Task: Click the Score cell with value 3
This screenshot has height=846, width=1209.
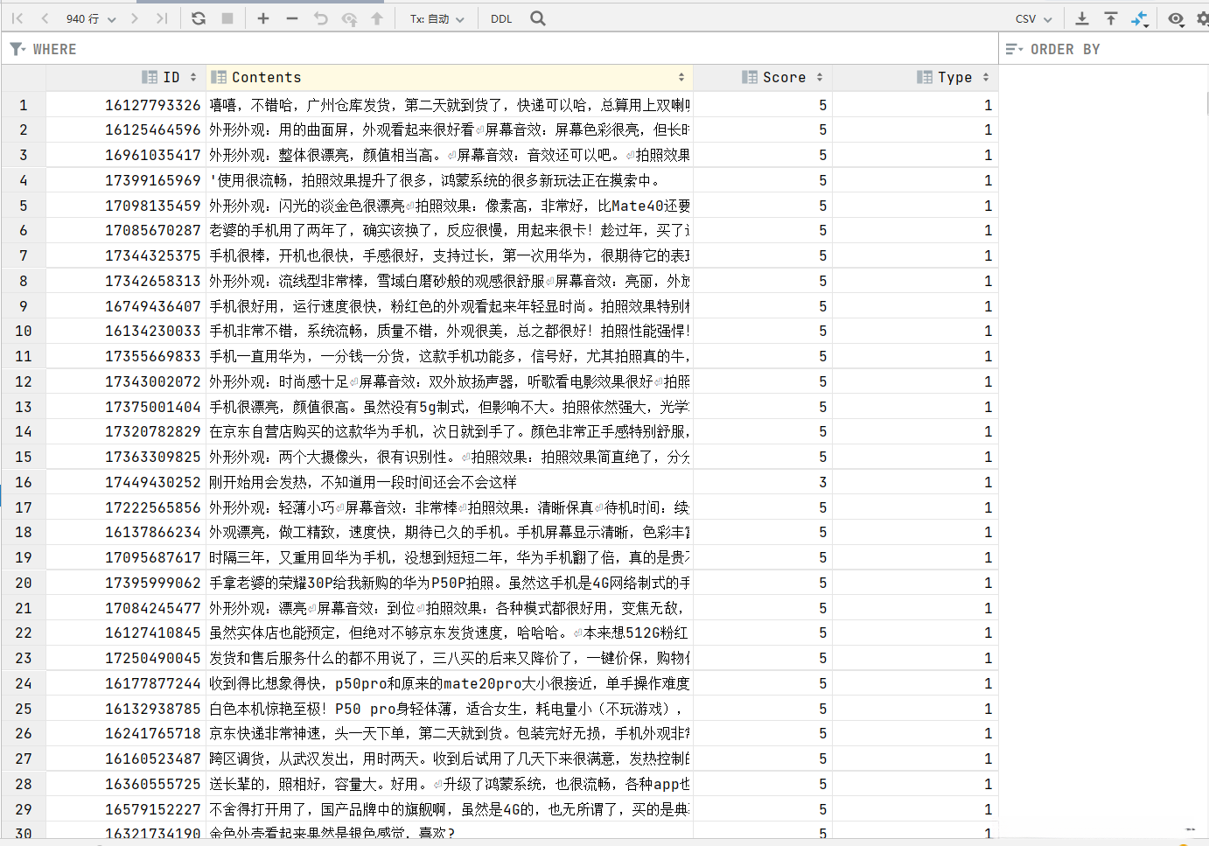Action: tap(763, 482)
